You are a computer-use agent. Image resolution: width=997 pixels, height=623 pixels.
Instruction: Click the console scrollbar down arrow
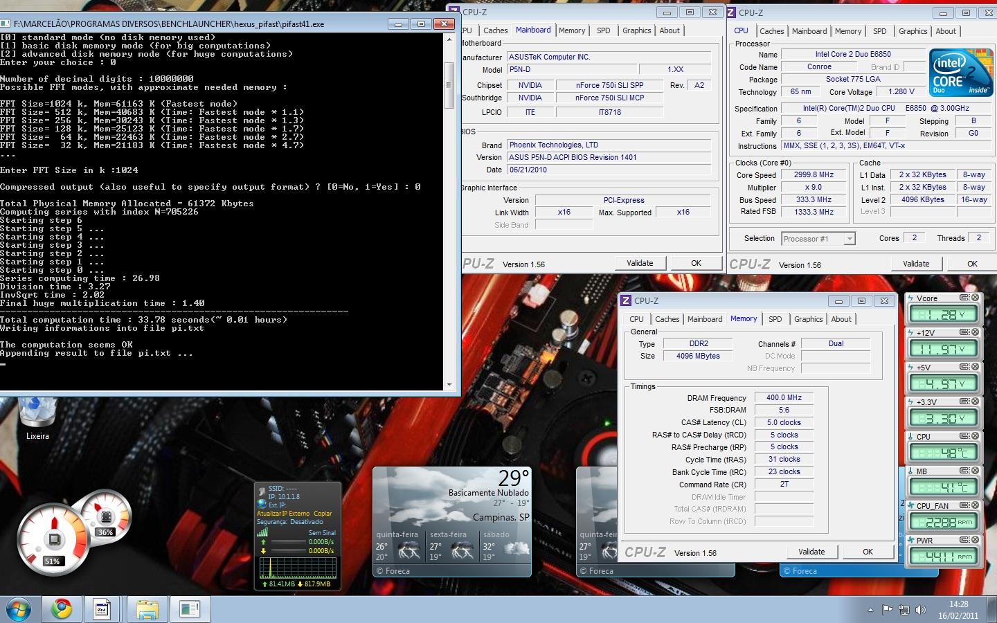pyautogui.click(x=449, y=385)
